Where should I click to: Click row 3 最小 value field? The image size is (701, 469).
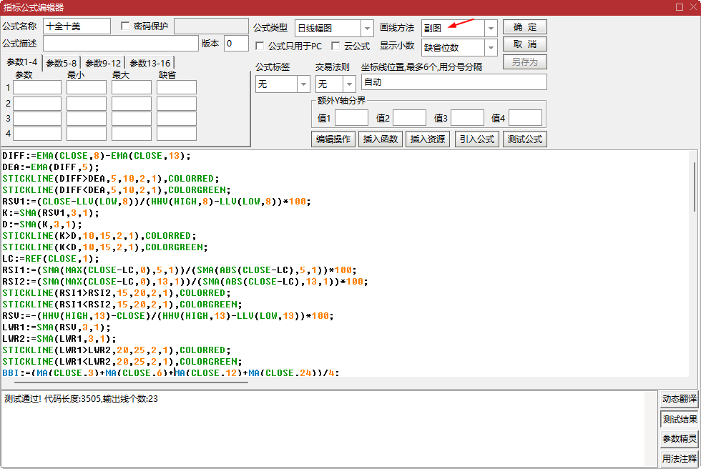pyautogui.click(x=87, y=119)
